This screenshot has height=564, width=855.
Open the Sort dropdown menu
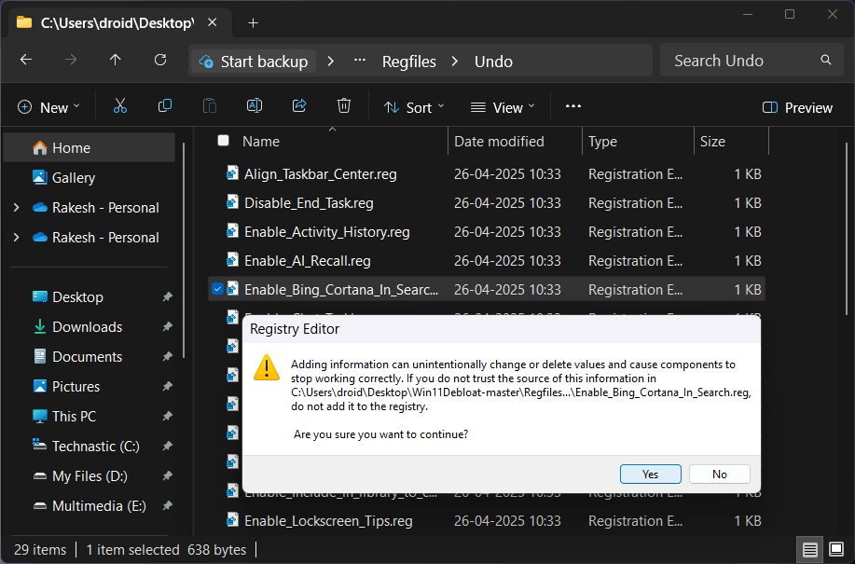414,108
